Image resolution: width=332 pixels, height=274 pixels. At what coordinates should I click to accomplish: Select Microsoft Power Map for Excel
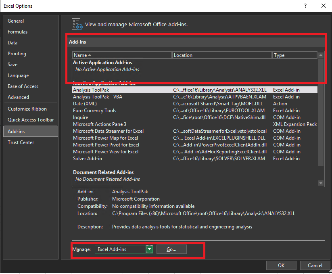pos(195,138)
